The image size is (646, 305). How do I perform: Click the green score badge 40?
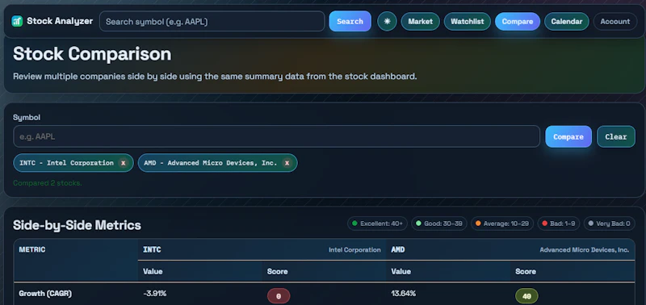[x=526, y=296]
